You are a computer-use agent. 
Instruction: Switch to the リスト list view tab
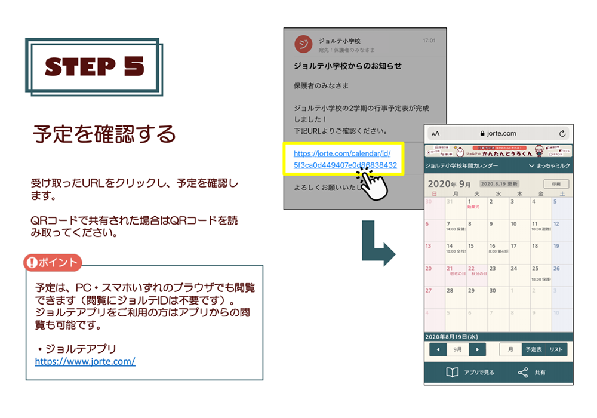click(x=556, y=349)
